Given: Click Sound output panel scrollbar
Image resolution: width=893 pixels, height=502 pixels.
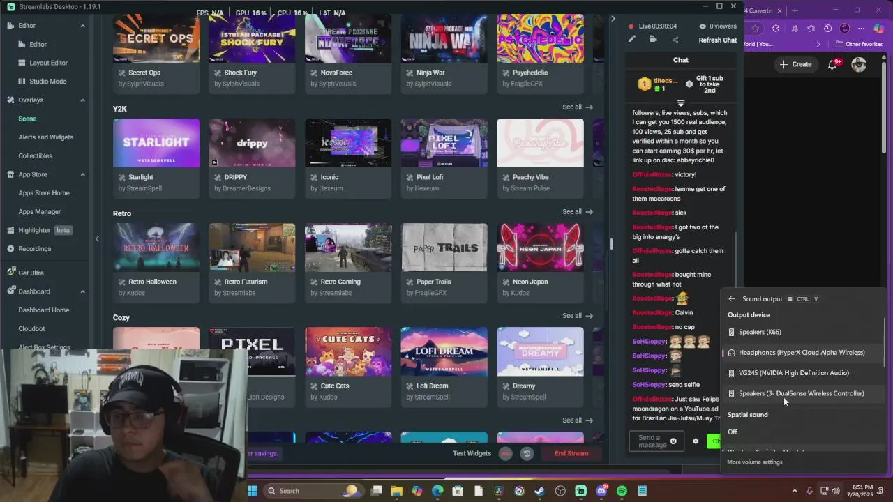Looking at the screenshot, I should click(x=884, y=343).
